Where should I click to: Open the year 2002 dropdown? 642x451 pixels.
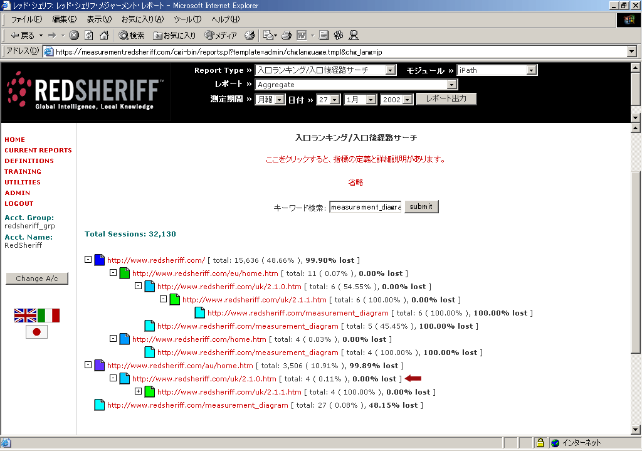pos(408,100)
